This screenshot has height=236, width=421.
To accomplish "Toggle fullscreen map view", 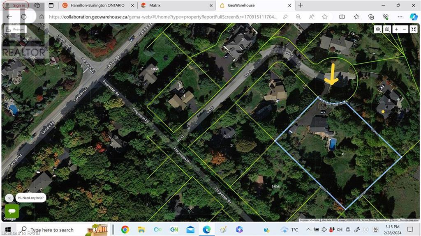I will 414,29.
